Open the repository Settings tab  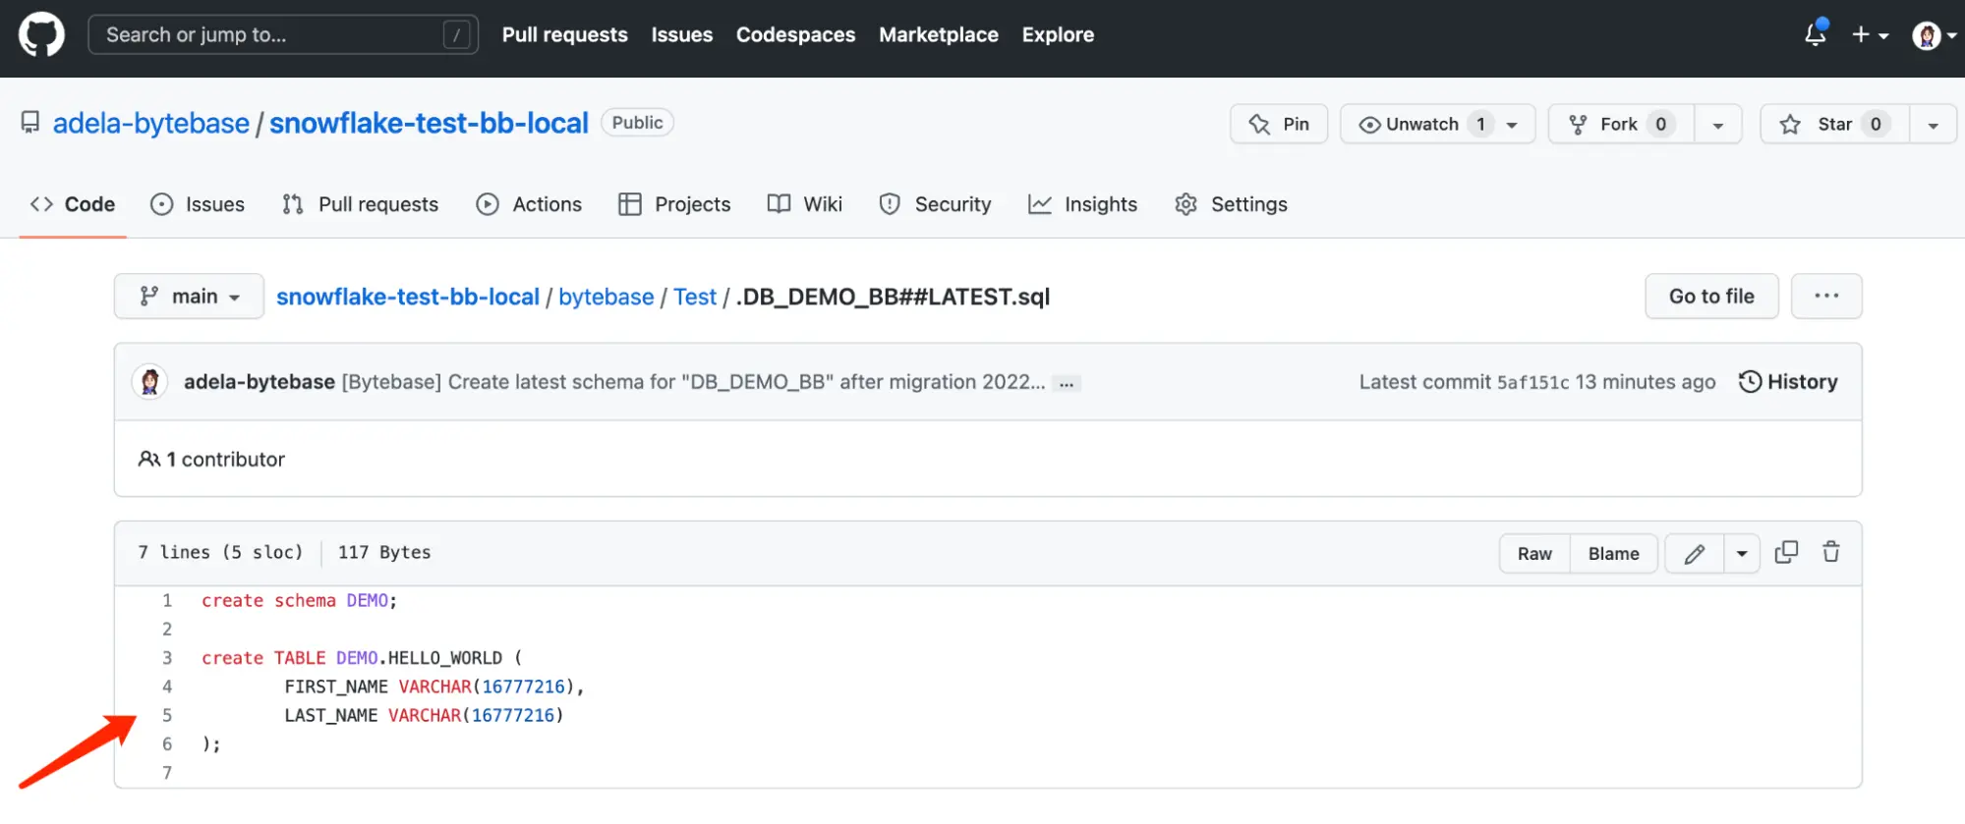(1231, 204)
